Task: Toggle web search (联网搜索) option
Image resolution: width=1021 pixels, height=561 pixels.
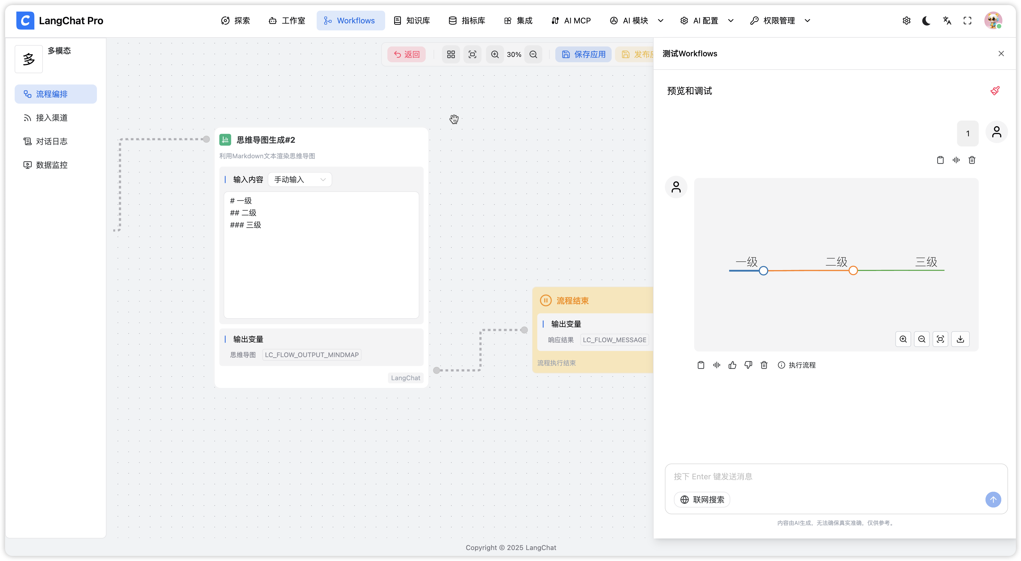Action: tap(702, 500)
